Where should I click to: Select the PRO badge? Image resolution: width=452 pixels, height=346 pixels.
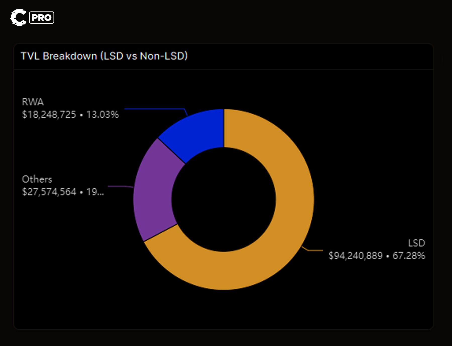(x=42, y=17)
